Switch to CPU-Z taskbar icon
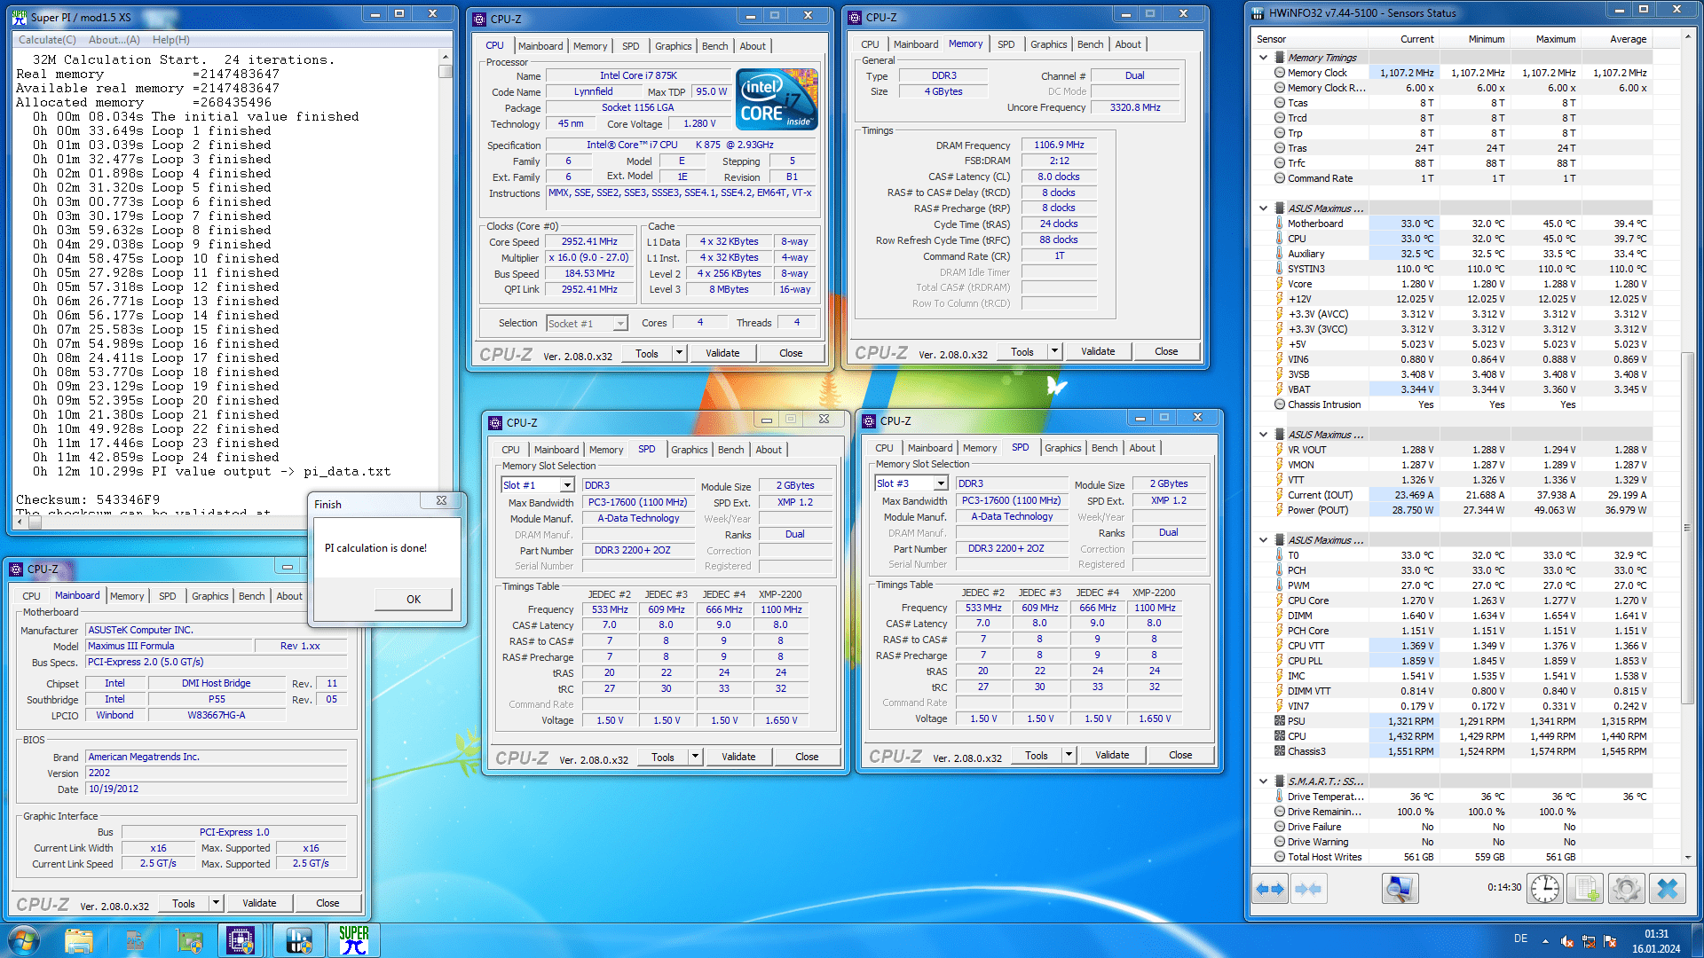The width and height of the screenshot is (1704, 958). [241, 940]
